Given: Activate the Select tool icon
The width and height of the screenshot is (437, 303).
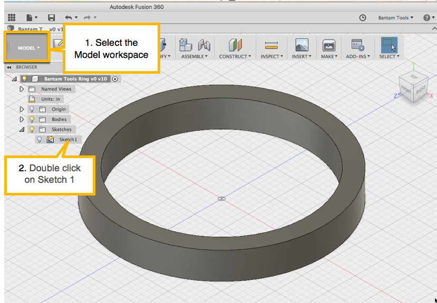Looking at the screenshot, I should coord(389,45).
